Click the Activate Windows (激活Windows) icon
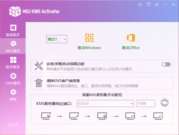 coord(89,38)
